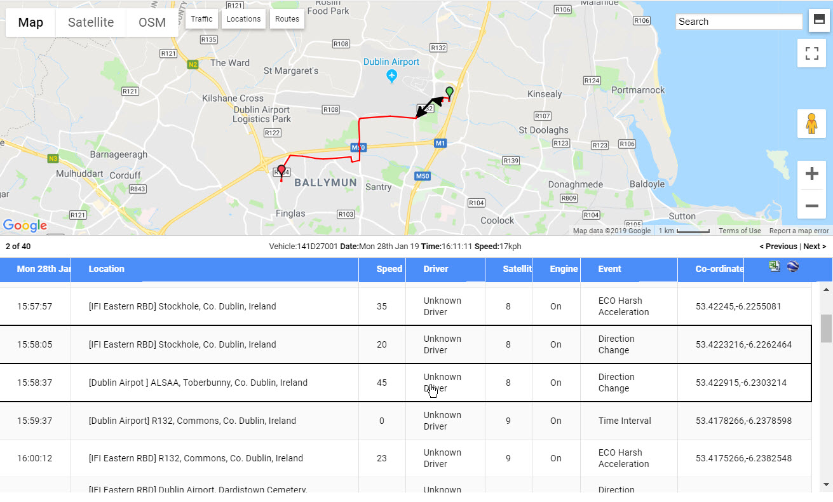The image size is (833, 502).
Task: Click the Dublin Airport map label
Action: point(391,62)
